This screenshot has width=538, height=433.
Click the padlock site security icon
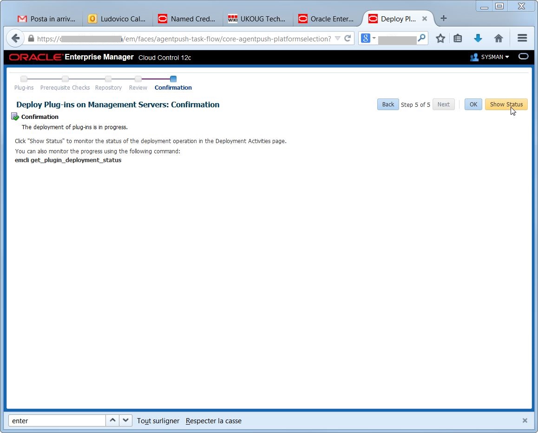31,39
